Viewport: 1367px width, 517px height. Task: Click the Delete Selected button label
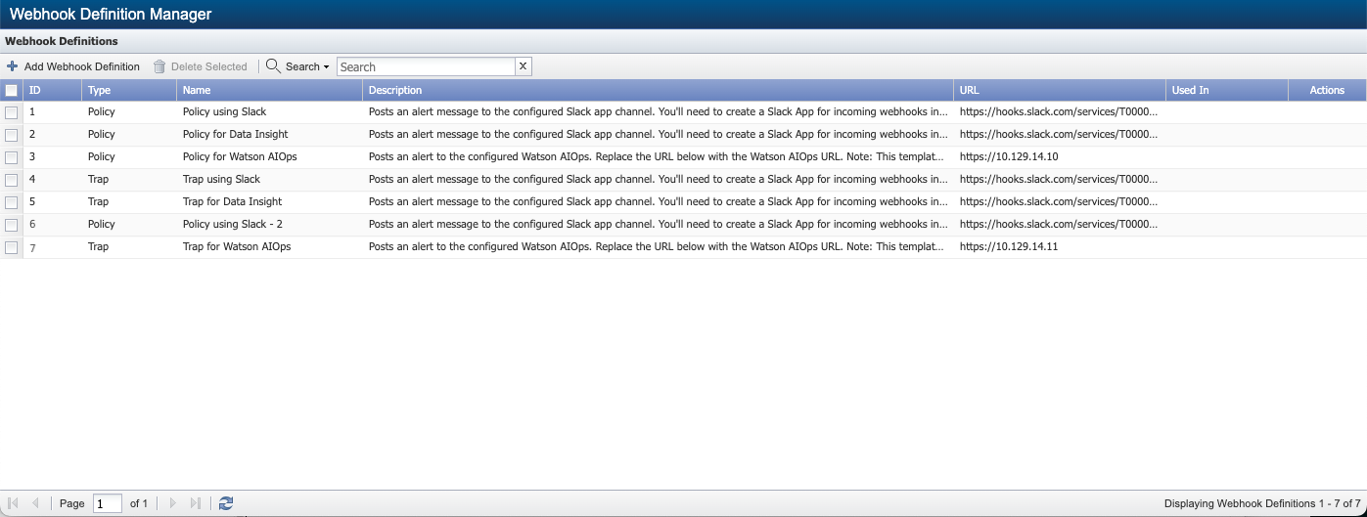[209, 66]
